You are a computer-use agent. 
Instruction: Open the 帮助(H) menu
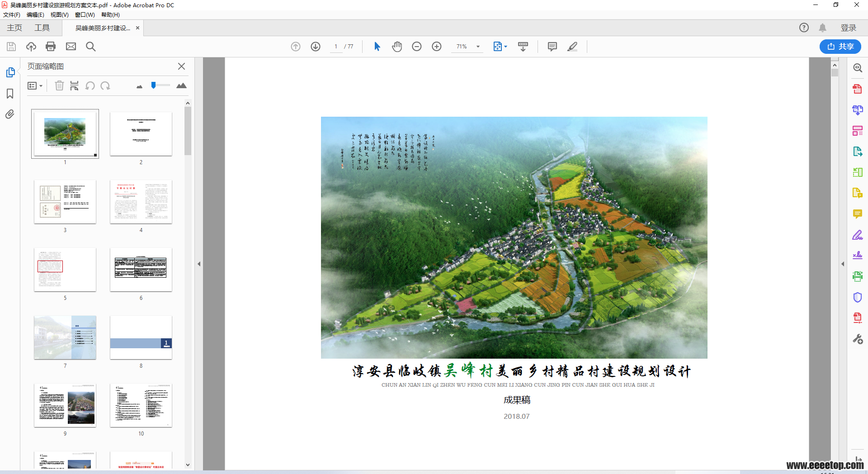tap(110, 15)
